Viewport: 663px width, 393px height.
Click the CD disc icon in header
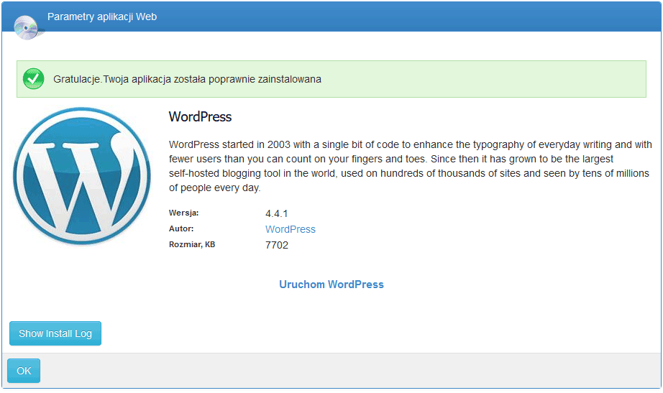coord(27,27)
